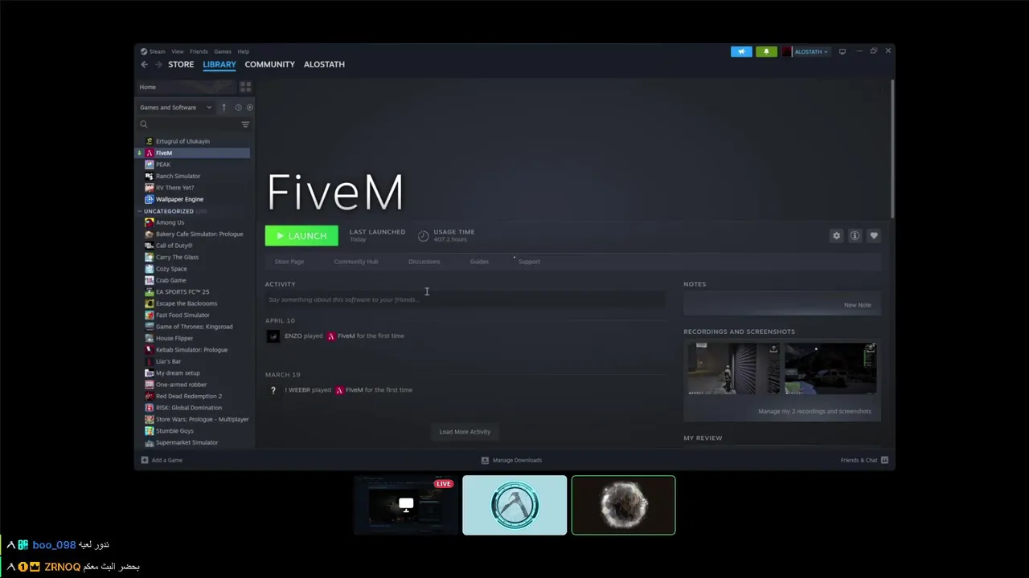This screenshot has height=578, width=1029.
Task: Open the library collections grid view icon
Action: [245, 87]
